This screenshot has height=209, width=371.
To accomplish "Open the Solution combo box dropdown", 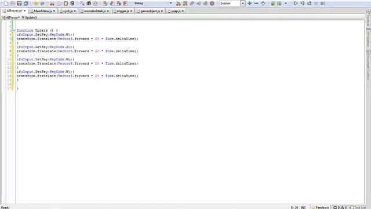I will point(243,3).
